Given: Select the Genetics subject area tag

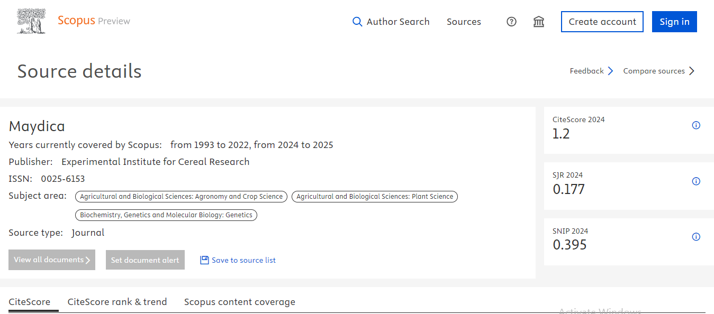Looking at the screenshot, I should click(x=166, y=215).
